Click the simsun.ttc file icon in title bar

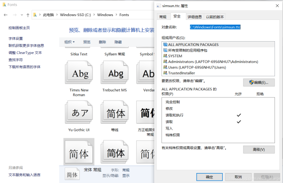158,6
